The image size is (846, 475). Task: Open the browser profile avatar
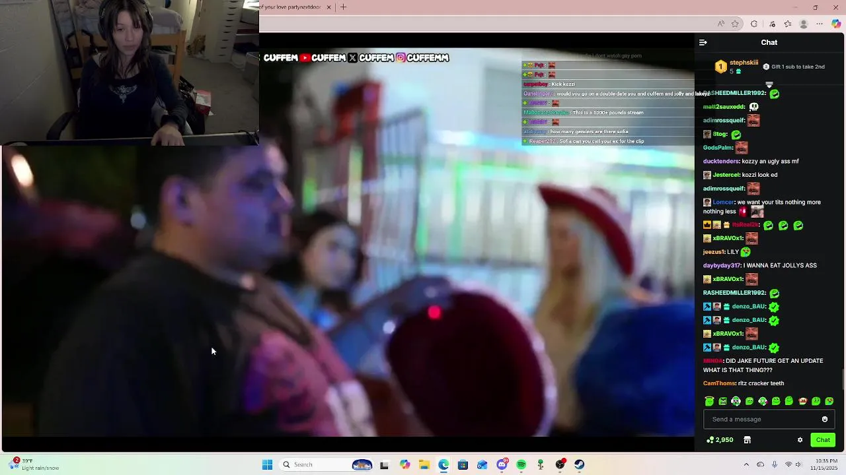(804, 24)
